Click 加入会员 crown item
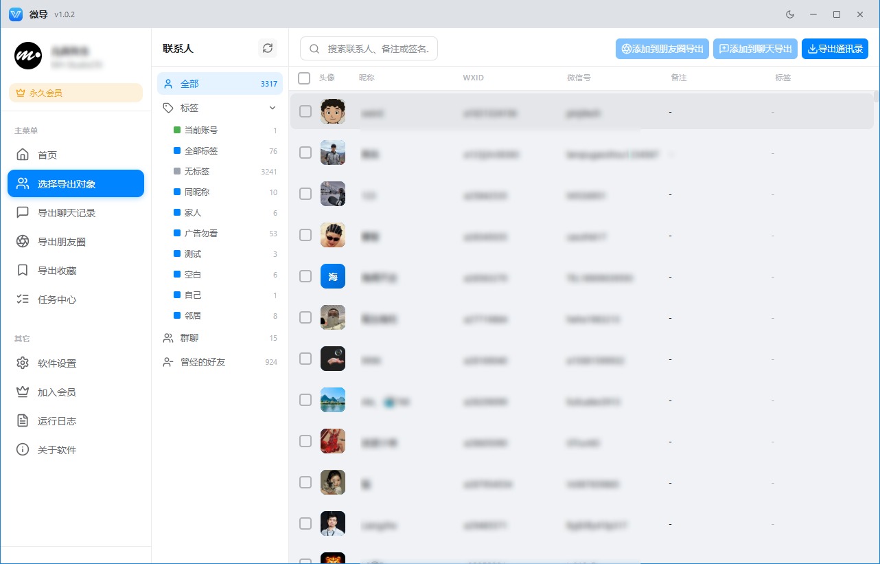The width and height of the screenshot is (880, 564). [x=76, y=392]
